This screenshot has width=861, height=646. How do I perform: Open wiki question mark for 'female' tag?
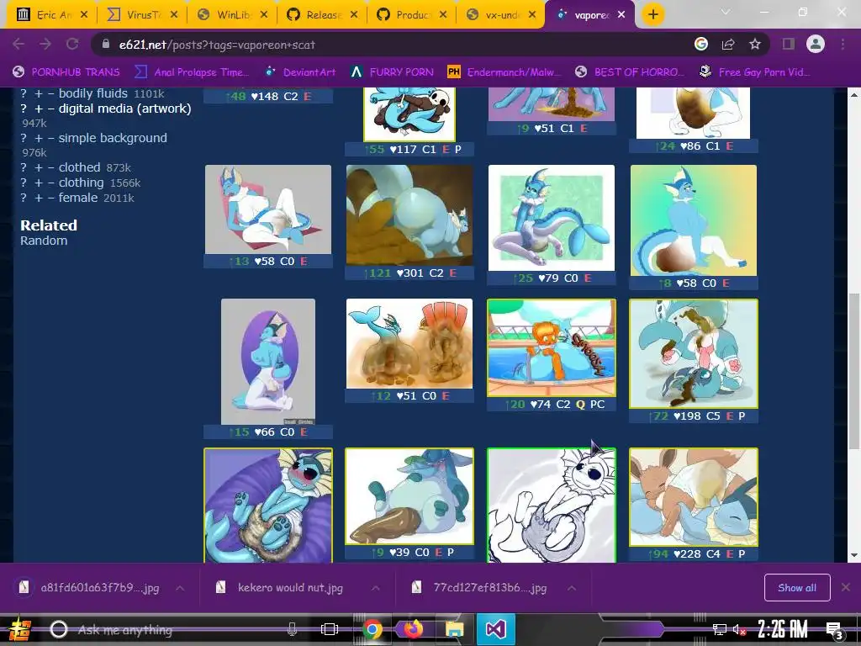(x=24, y=198)
